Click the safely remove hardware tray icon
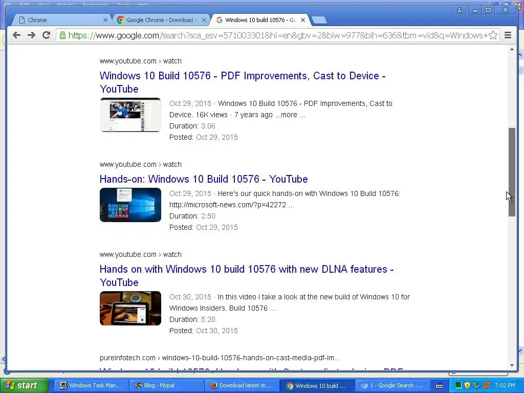This screenshot has height=393, width=524. [x=477, y=385]
